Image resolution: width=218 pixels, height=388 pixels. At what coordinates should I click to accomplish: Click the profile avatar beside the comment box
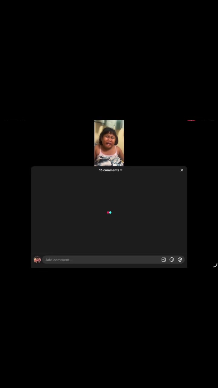(x=37, y=260)
